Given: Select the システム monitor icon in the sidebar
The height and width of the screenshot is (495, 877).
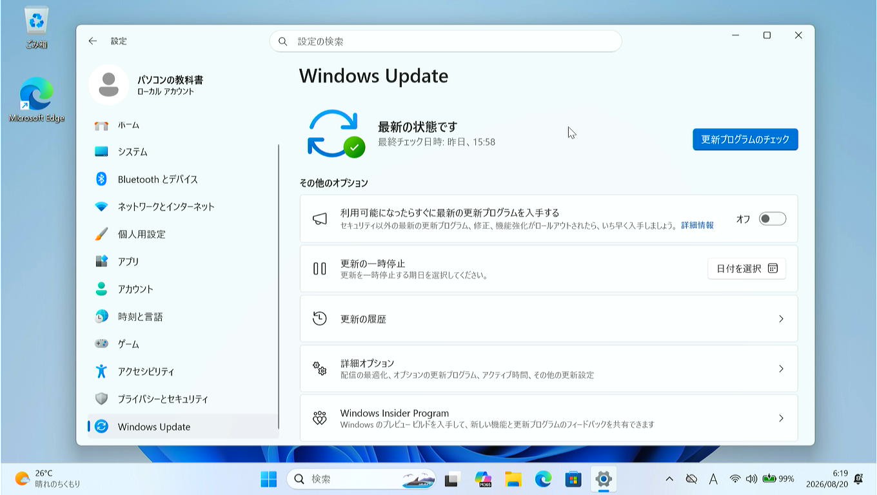Looking at the screenshot, I should (x=101, y=152).
